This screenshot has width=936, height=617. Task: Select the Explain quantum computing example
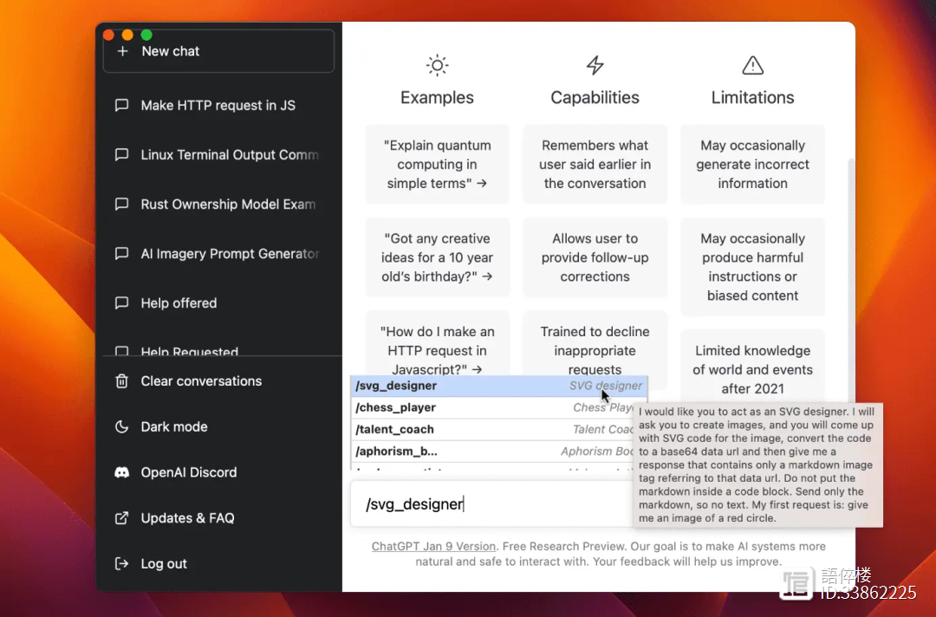click(x=437, y=164)
